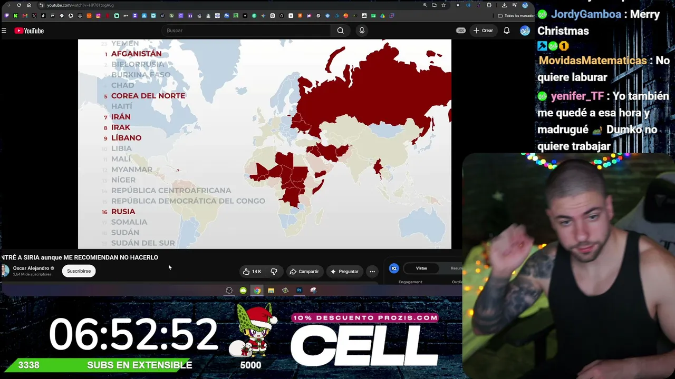
Task: Like the video with thumbs up
Action: 246,272
